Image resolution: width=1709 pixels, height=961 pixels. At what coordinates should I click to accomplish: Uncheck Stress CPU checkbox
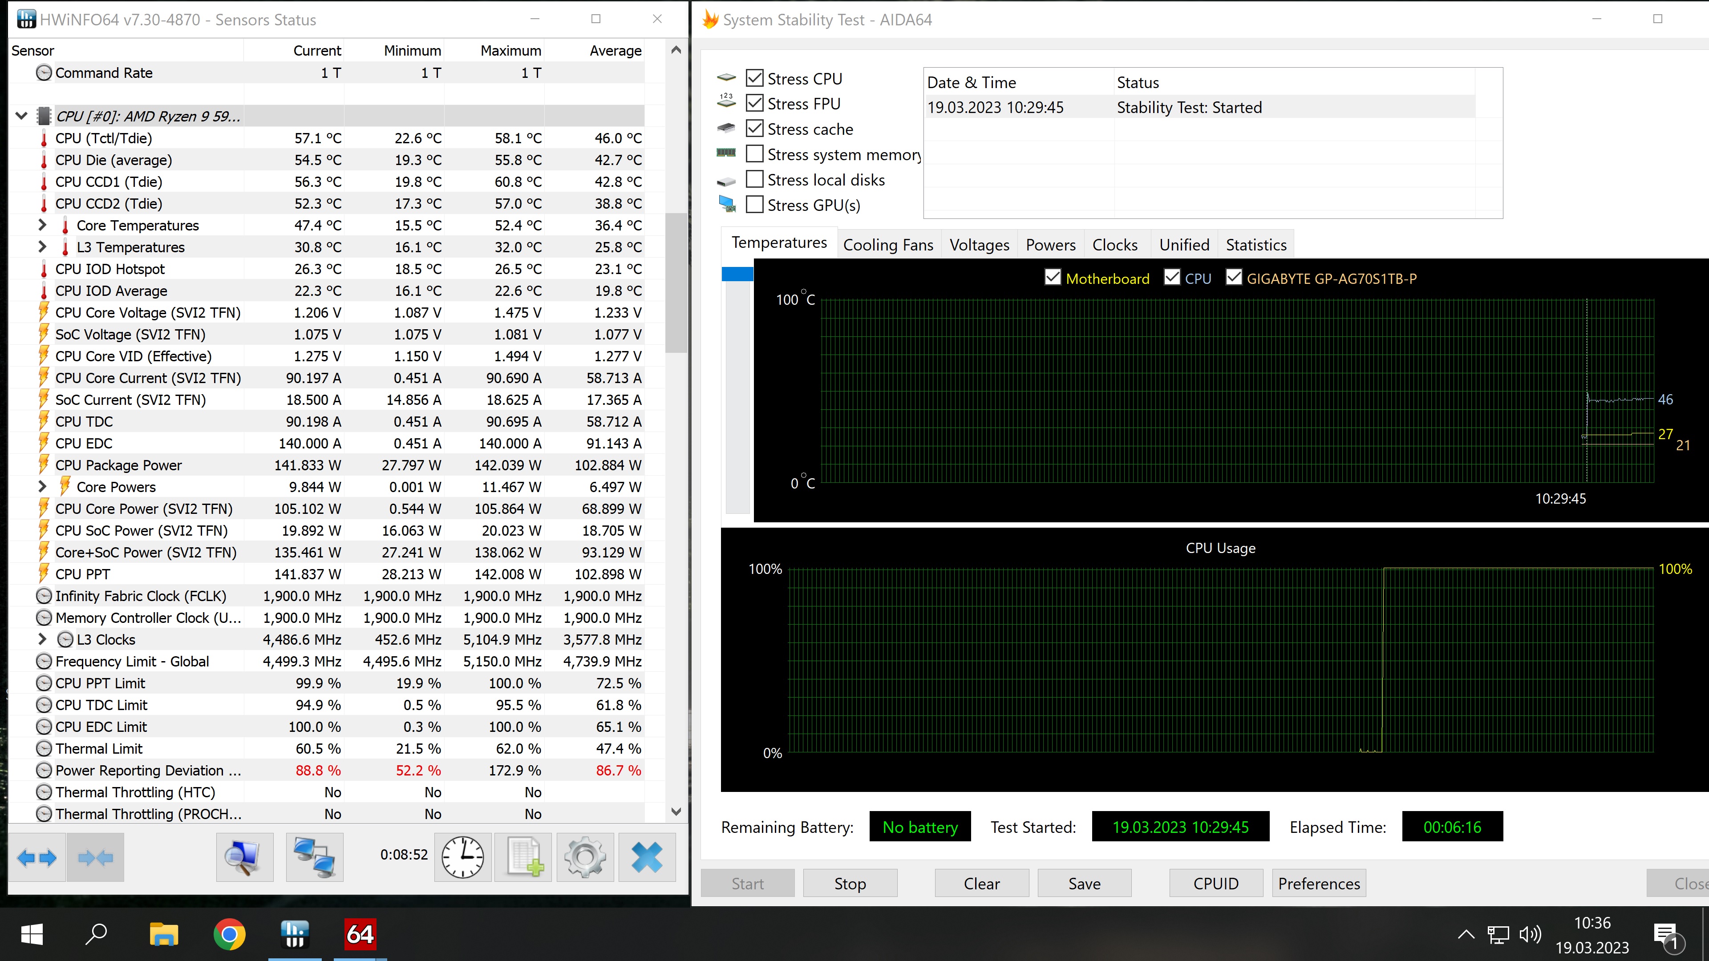(x=754, y=78)
